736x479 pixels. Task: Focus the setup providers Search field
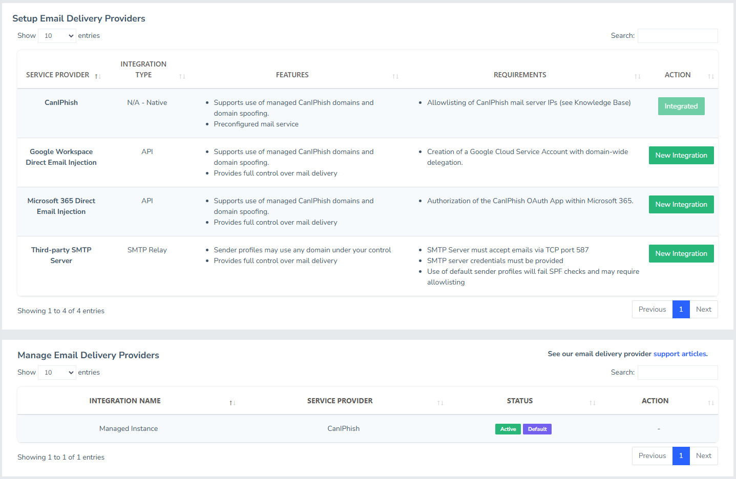677,36
